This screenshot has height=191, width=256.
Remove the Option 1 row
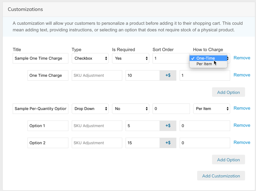[242, 125]
